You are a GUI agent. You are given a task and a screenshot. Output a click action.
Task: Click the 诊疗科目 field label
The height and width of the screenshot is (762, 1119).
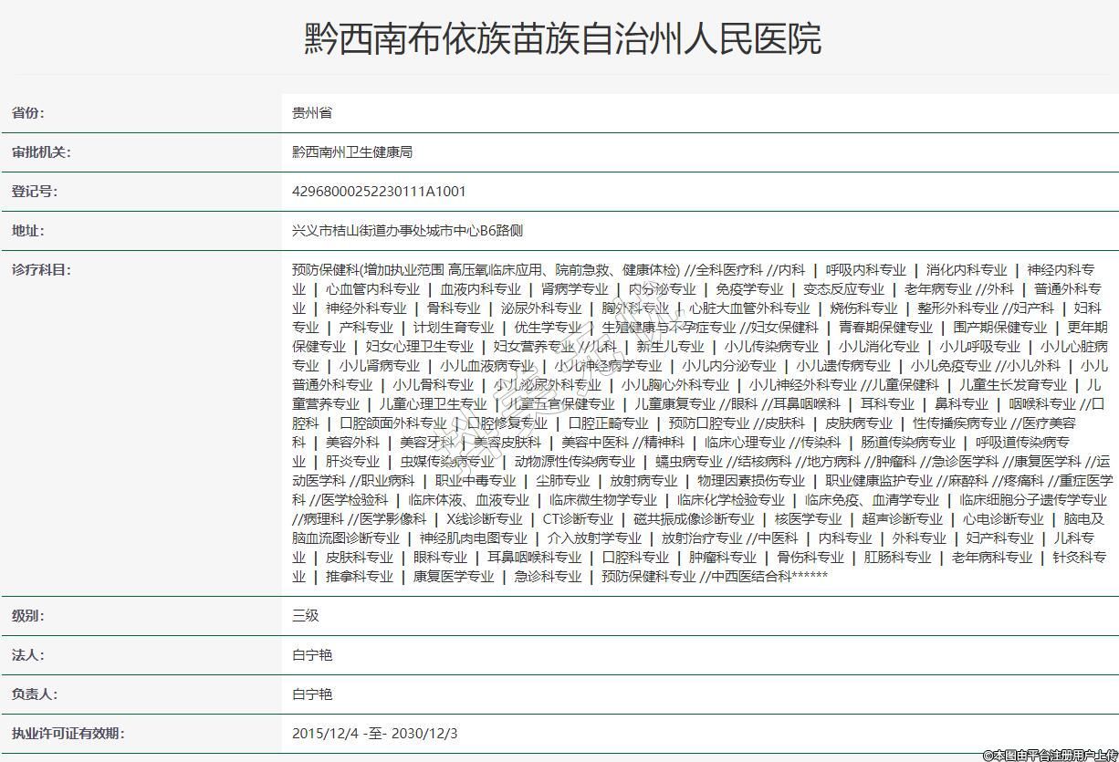(x=40, y=270)
